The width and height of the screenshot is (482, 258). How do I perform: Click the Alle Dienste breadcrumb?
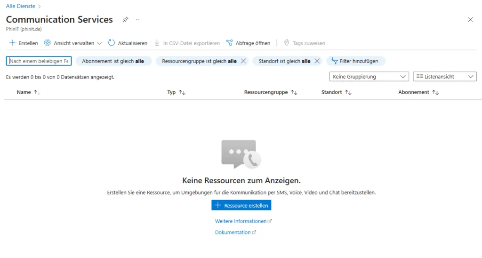(x=20, y=6)
